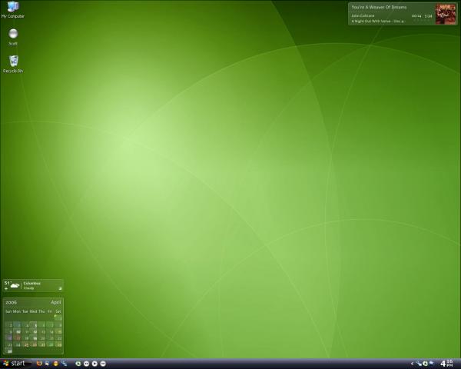Open the Recycle Bin
Viewport: 461px width, 369px height.
(x=12, y=61)
